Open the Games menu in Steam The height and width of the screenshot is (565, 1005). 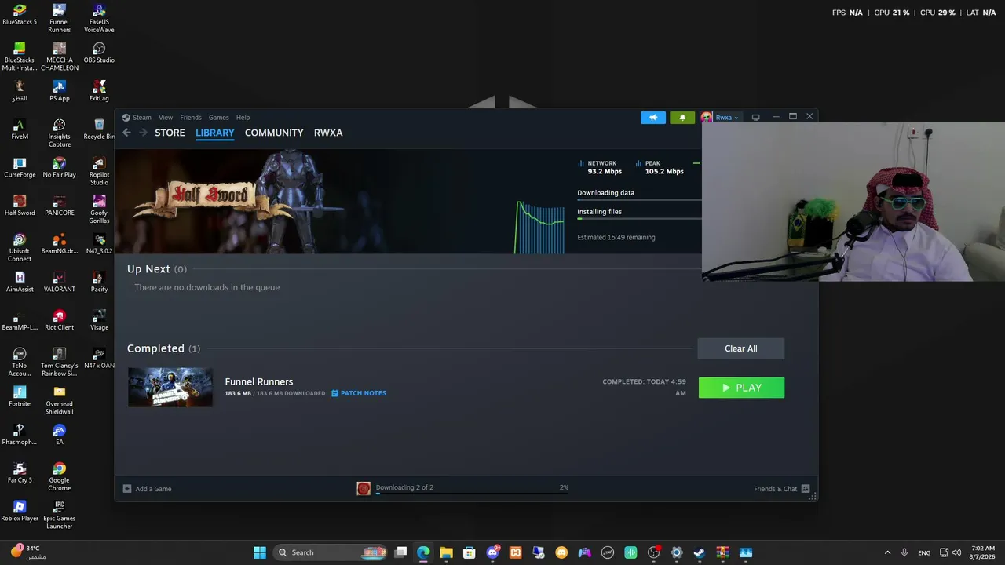point(219,118)
